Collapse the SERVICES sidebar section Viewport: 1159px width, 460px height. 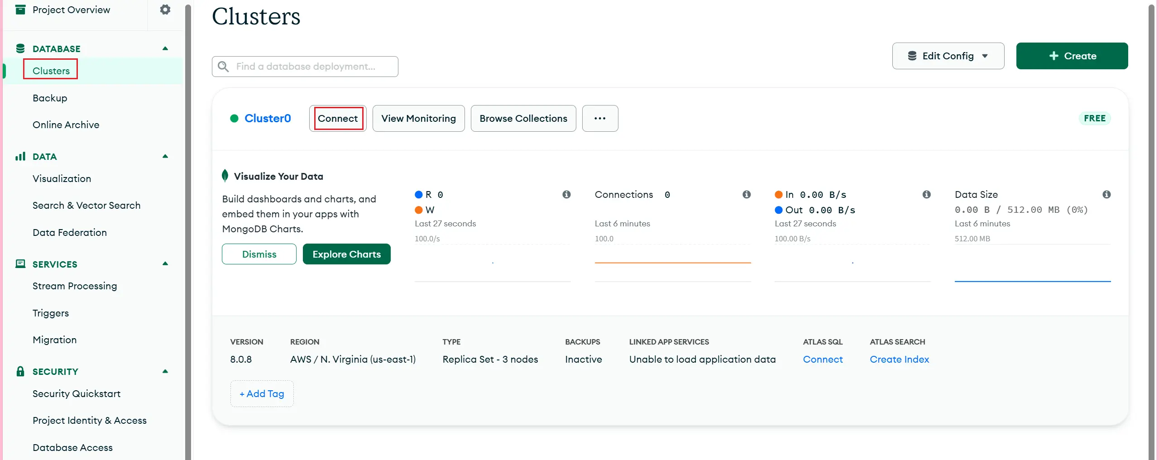[x=165, y=264]
